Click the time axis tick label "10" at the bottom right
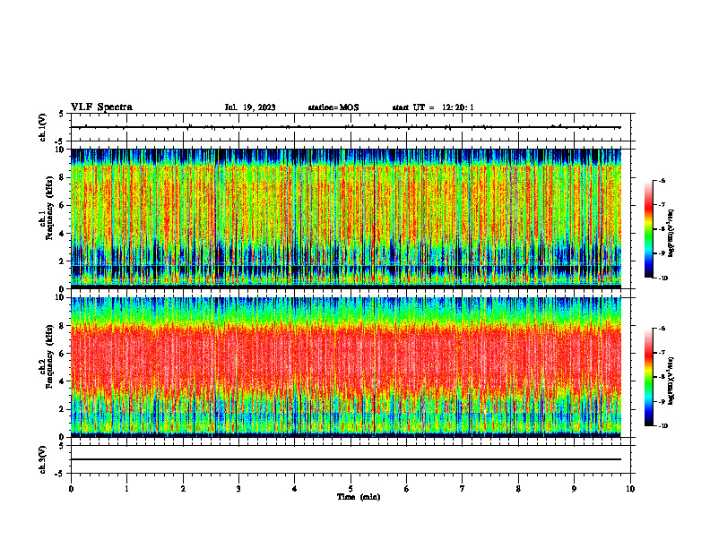Image resolution: width=710 pixels, height=548 pixels. (x=630, y=489)
